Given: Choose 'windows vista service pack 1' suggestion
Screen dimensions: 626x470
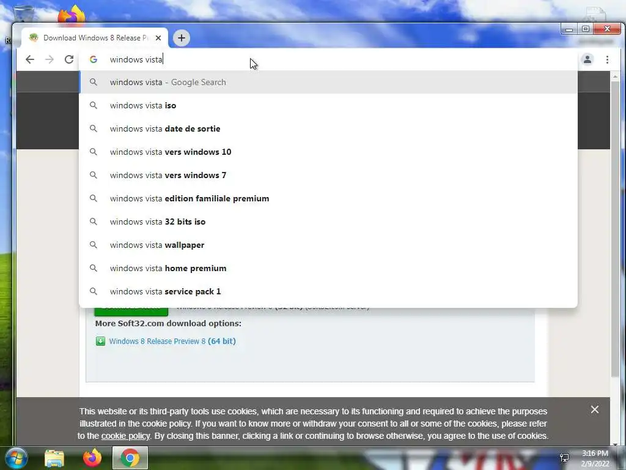Looking at the screenshot, I should point(328,291).
